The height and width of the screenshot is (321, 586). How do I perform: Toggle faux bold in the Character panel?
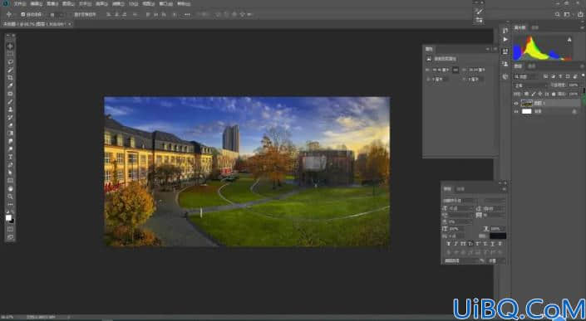pos(449,244)
